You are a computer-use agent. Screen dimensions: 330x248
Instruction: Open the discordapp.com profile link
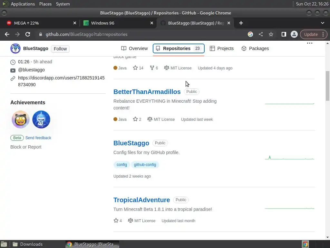pos(61,81)
